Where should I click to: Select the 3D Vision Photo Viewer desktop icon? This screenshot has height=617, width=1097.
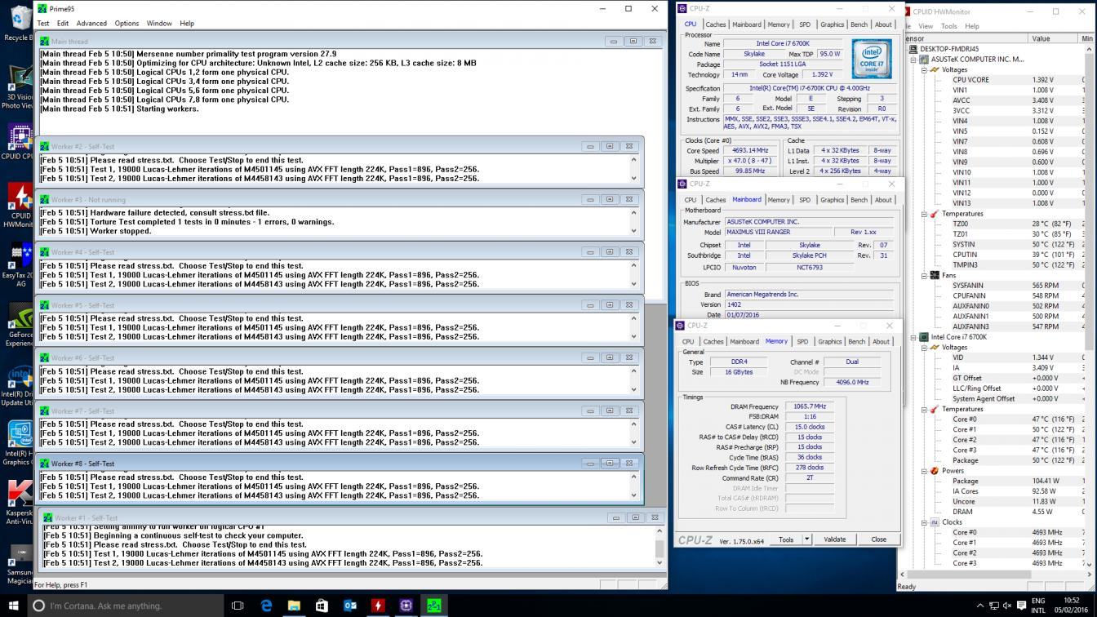(18, 84)
